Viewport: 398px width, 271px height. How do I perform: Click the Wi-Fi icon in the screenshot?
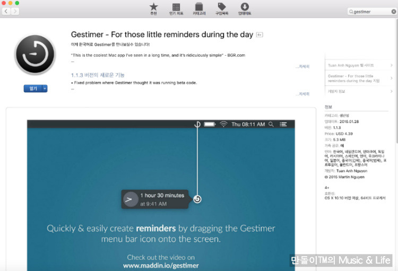click(x=223, y=124)
